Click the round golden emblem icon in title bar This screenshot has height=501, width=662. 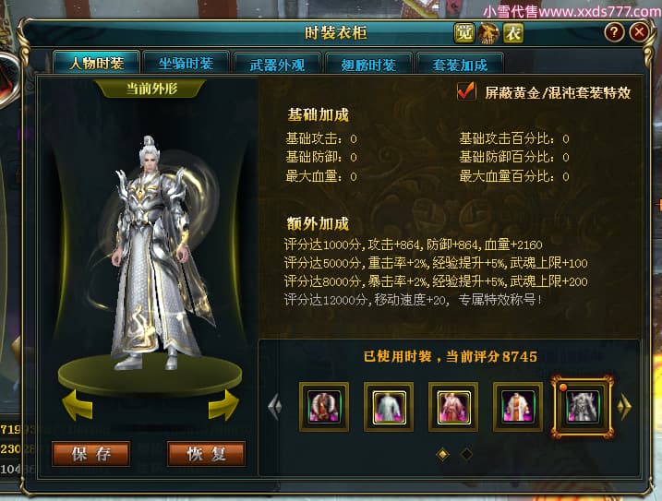point(488,33)
